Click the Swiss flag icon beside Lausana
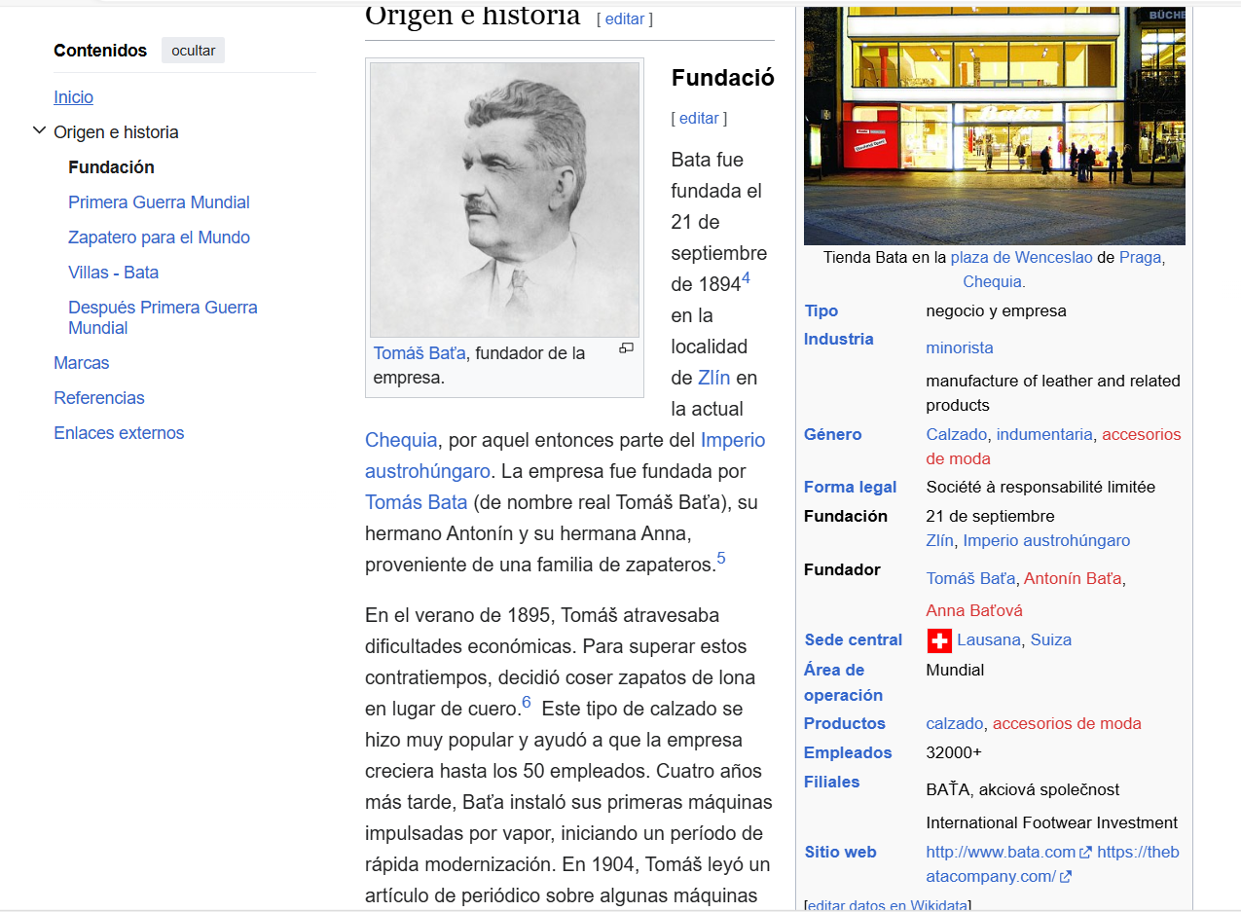This screenshot has width=1241, height=912. [x=939, y=640]
